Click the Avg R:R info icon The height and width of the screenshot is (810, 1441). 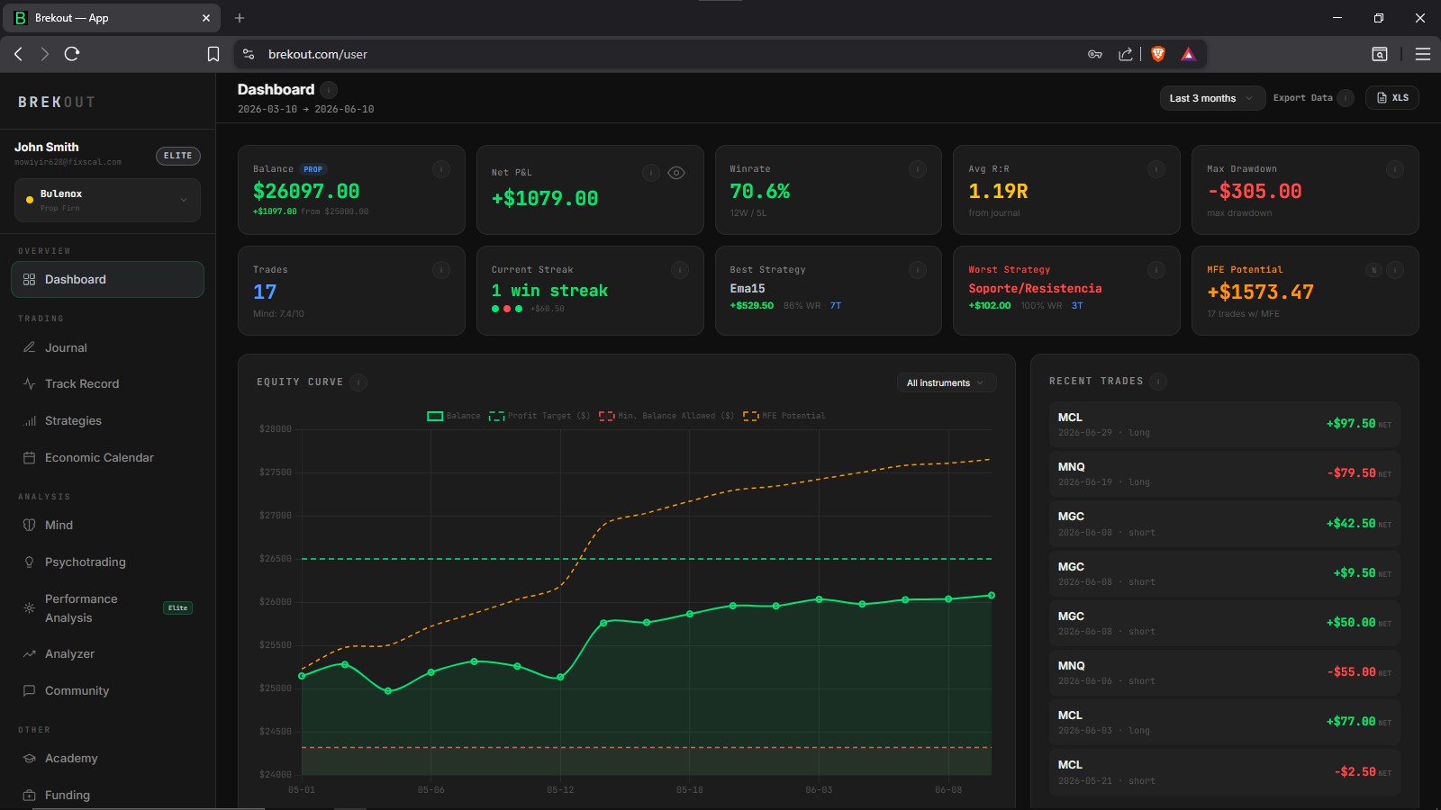point(1156,169)
